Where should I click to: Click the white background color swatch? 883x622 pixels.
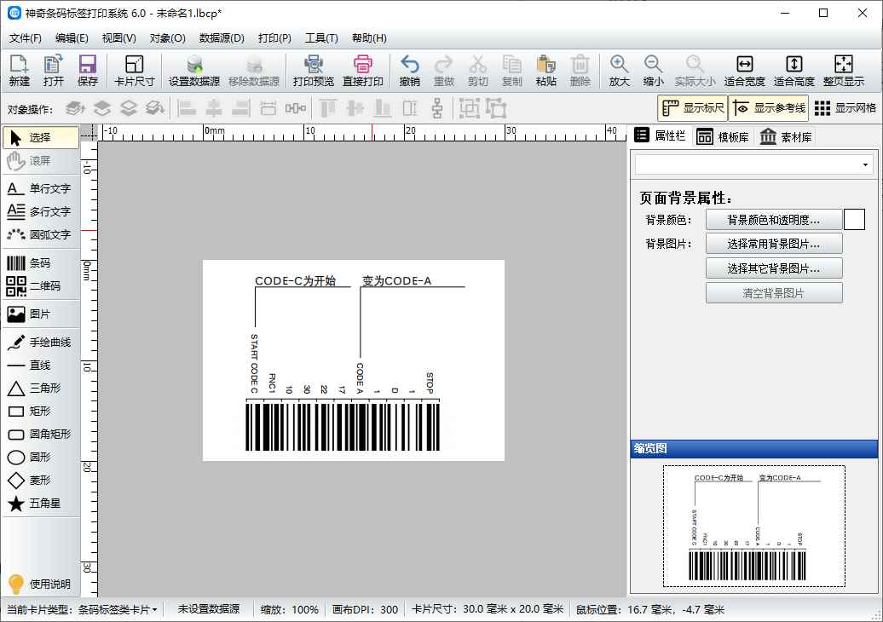click(854, 220)
